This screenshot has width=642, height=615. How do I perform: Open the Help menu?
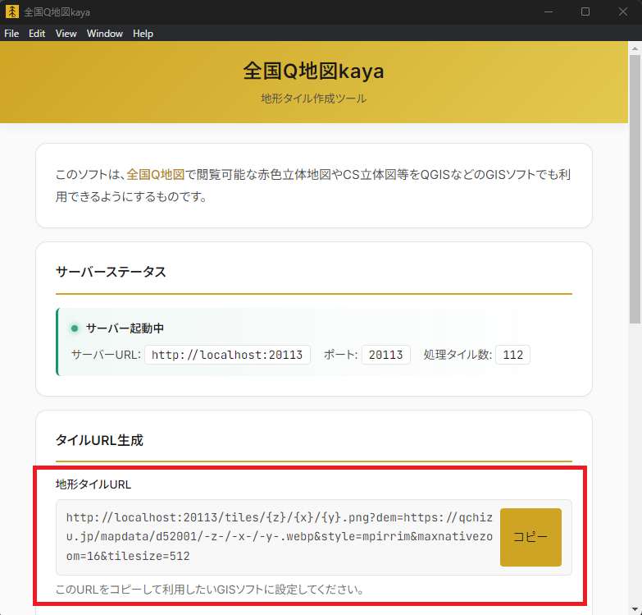143,34
